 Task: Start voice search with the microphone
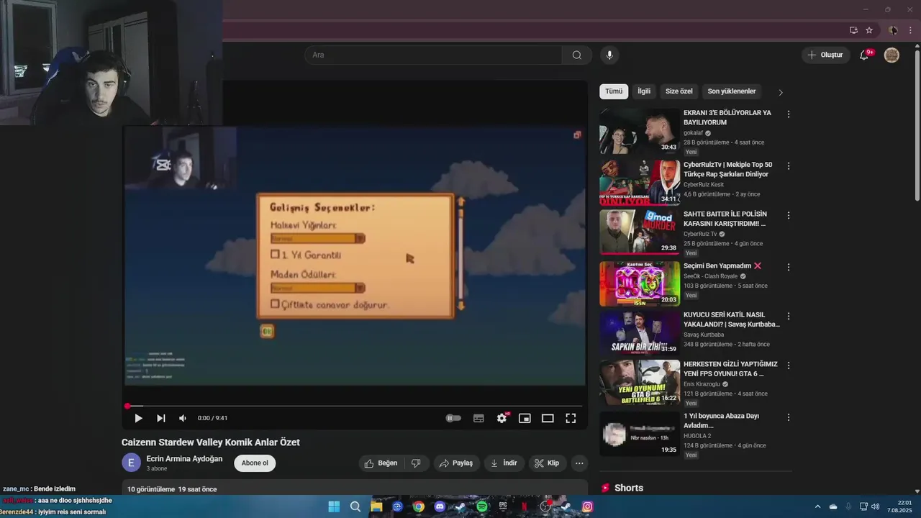pyautogui.click(x=609, y=55)
